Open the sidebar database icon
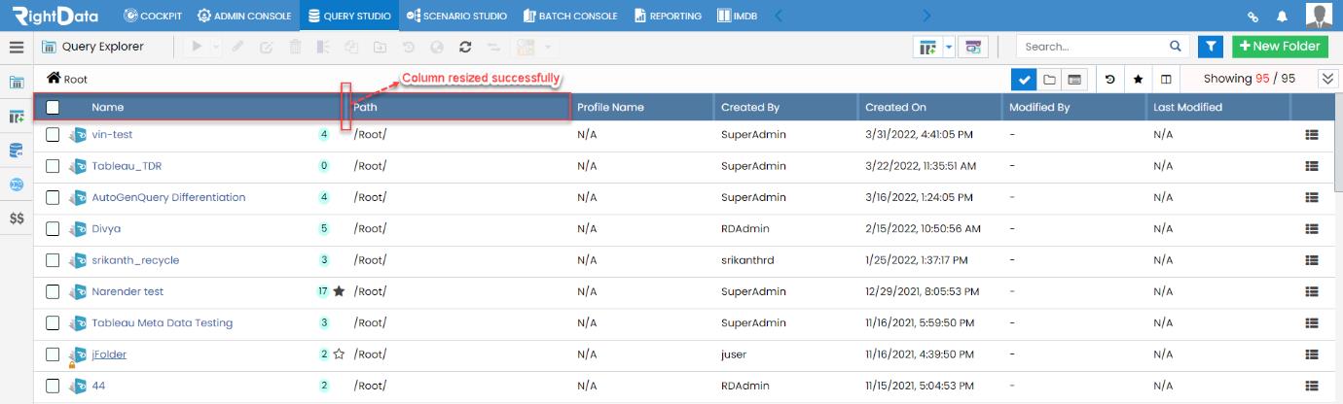Image resolution: width=1343 pixels, height=404 pixels. (x=17, y=151)
